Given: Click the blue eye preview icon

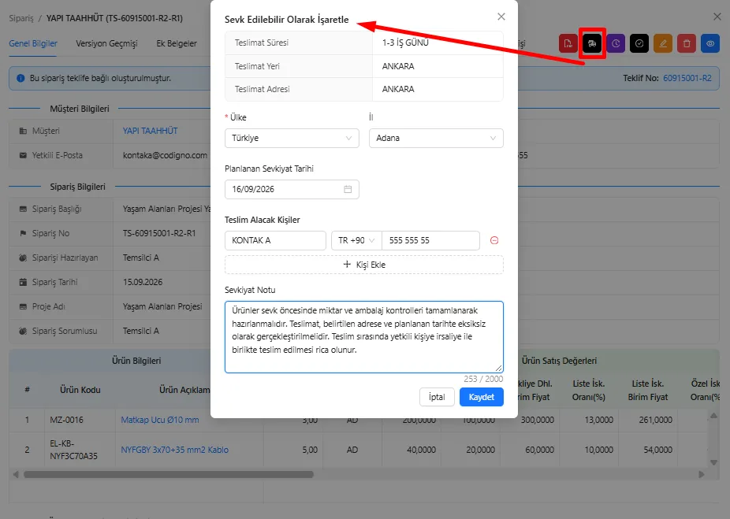Looking at the screenshot, I should click(710, 44).
